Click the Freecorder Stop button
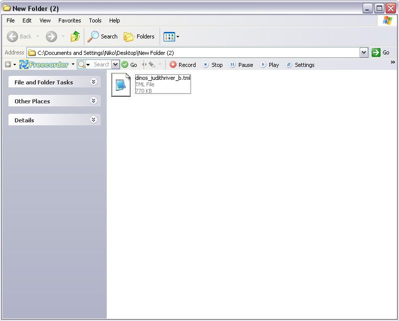399x321 pixels. tap(213, 65)
